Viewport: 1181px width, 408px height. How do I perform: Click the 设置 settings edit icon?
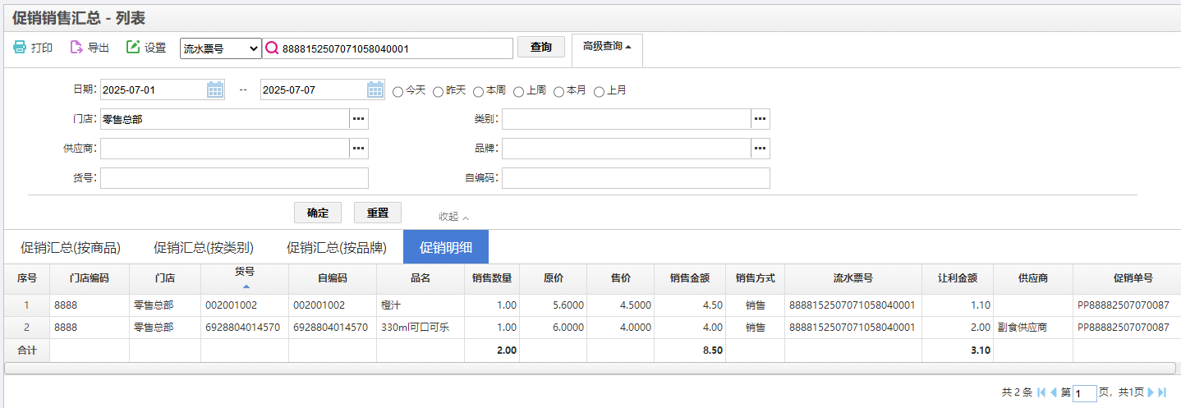click(133, 48)
